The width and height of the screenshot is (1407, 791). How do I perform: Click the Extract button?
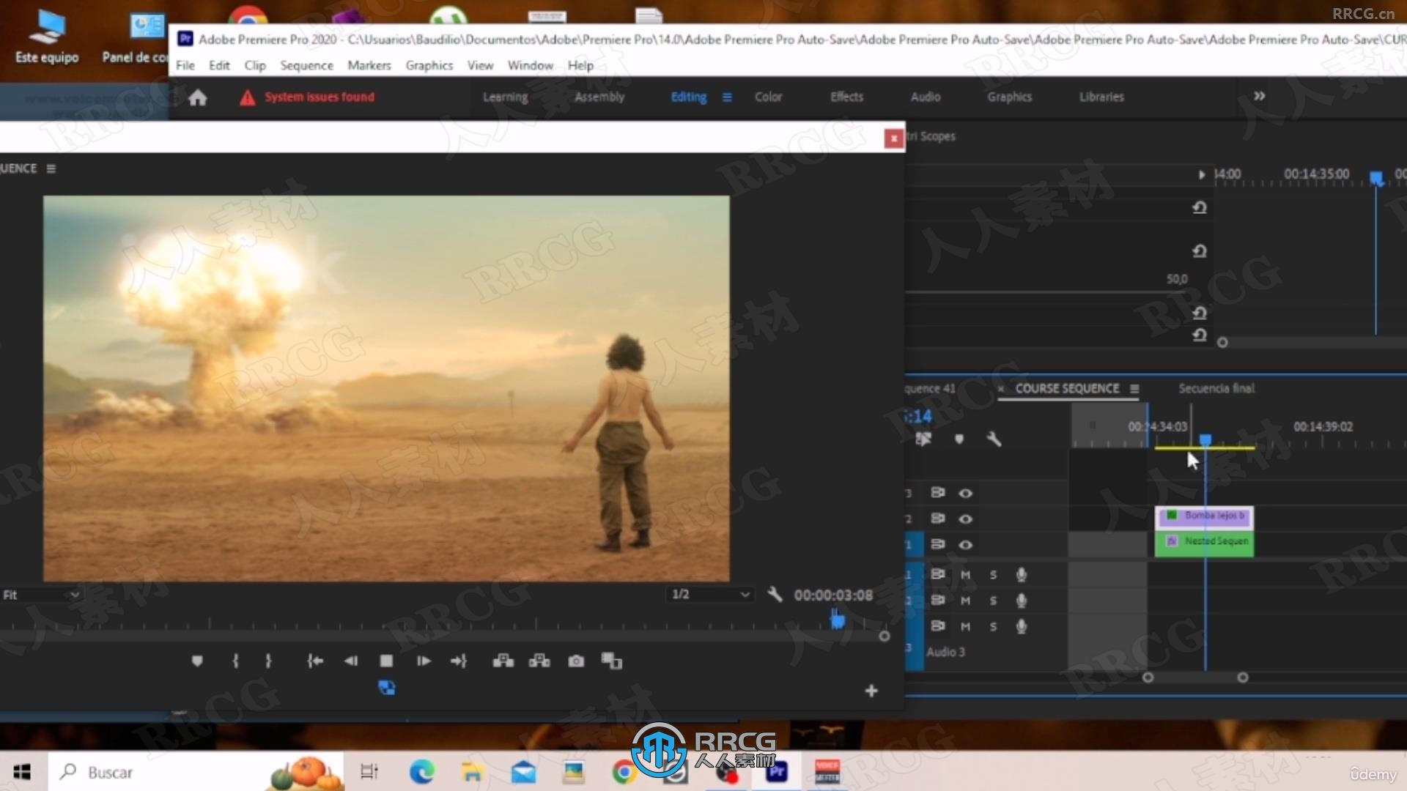tap(539, 661)
